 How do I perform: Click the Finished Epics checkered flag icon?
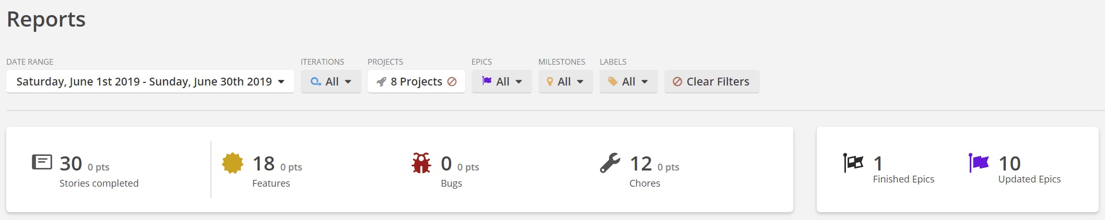tap(853, 163)
